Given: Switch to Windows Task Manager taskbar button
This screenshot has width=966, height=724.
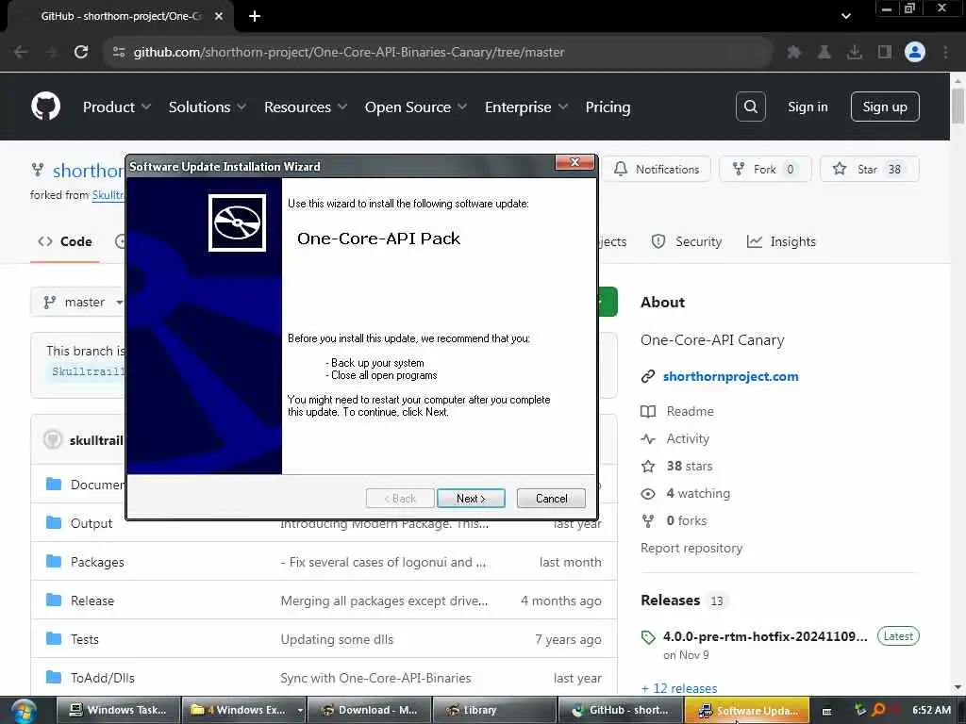Looking at the screenshot, I should (x=118, y=711).
